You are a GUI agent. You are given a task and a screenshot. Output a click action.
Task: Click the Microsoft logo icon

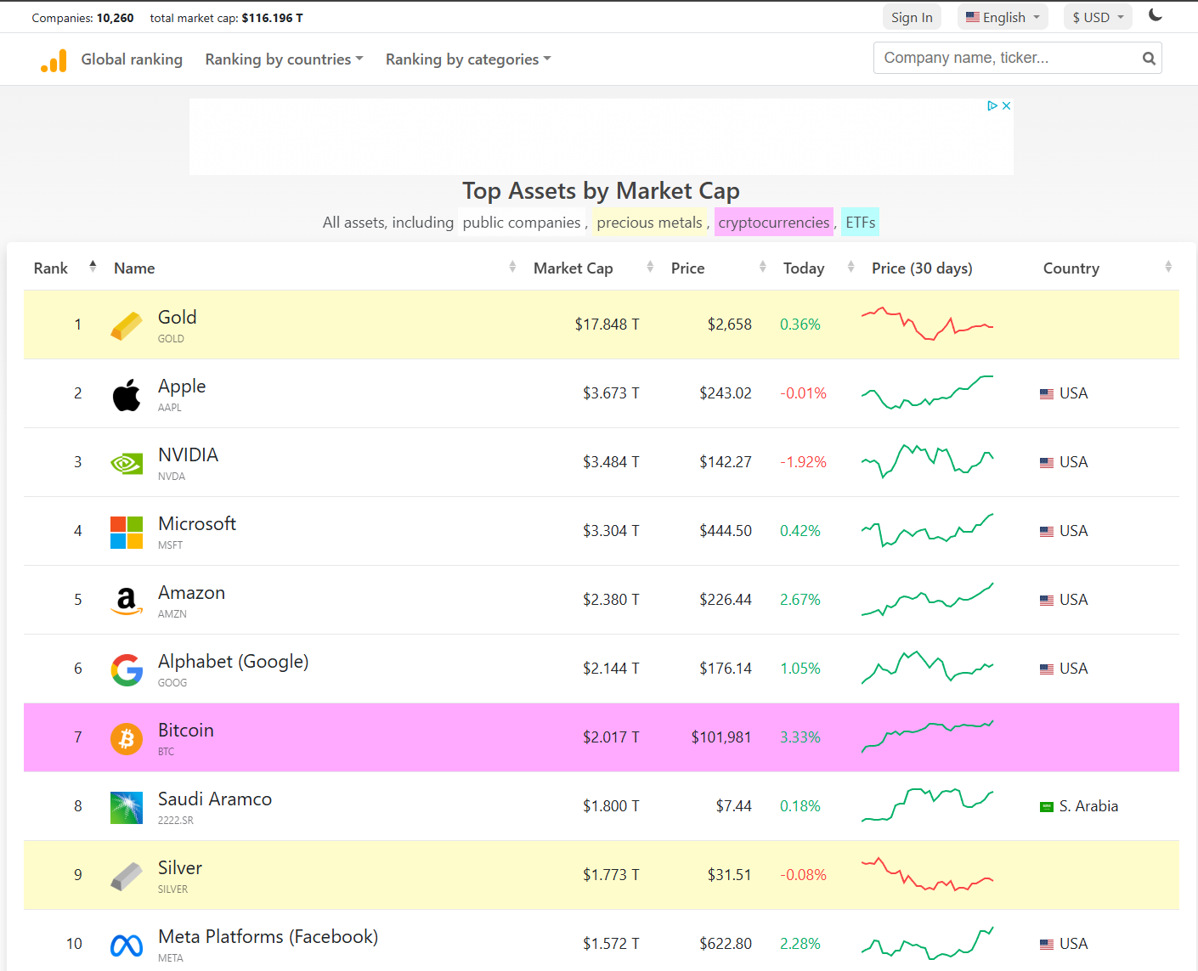click(x=127, y=533)
